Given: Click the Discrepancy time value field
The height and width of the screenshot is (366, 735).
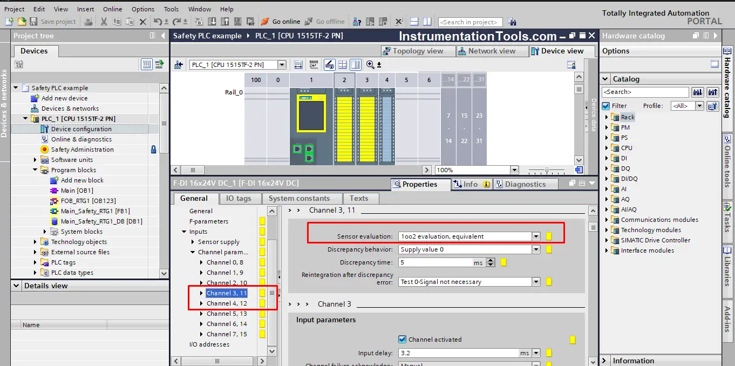Looking at the screenshot, I should [x=435, y=262].
